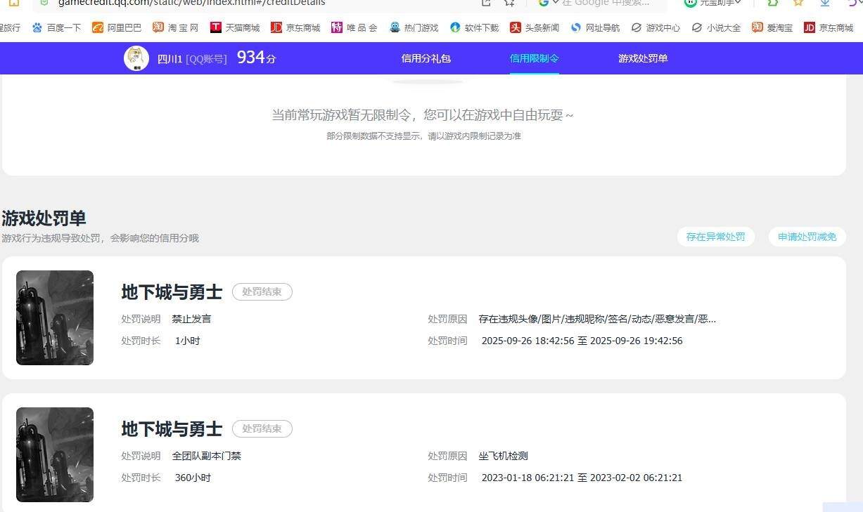Click the 坐飞机检测 penalty reason

[x=503, y=456]
